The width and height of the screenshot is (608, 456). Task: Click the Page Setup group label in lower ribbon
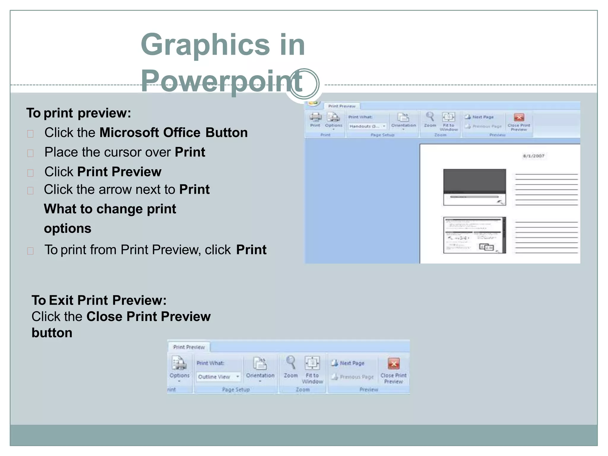(236, 389)
